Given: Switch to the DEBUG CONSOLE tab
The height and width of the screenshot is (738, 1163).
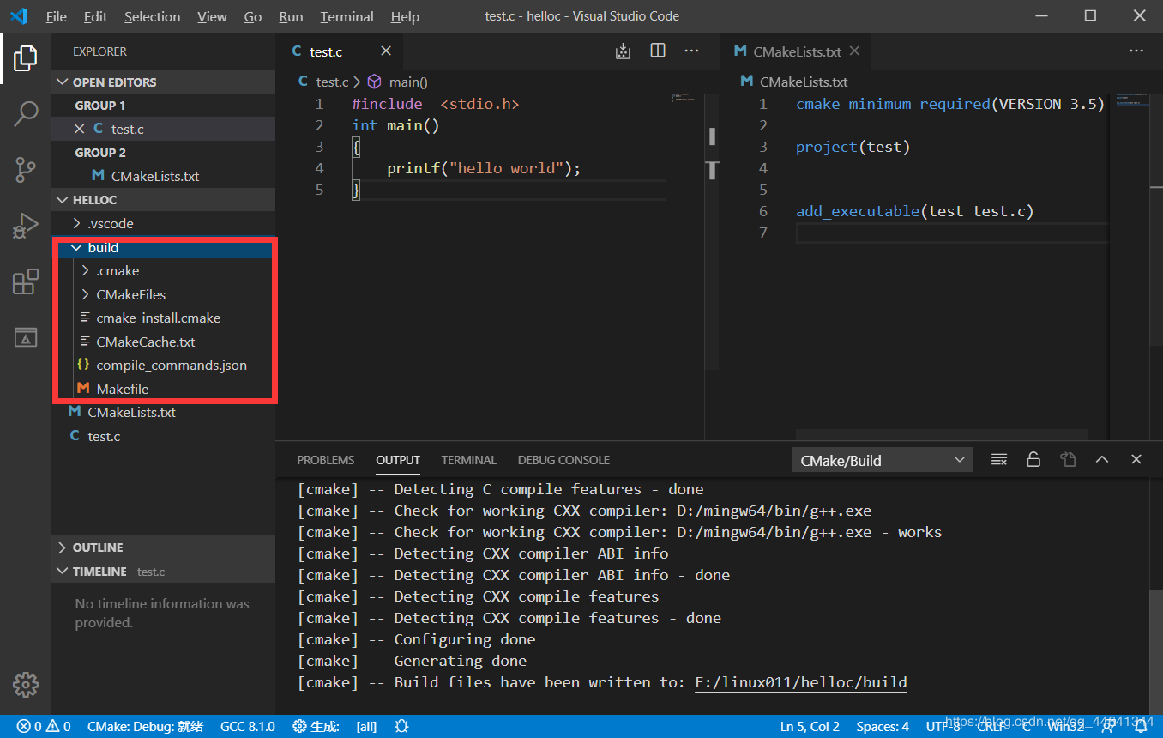Looking at the screenshot, I should tap(563, 460).
